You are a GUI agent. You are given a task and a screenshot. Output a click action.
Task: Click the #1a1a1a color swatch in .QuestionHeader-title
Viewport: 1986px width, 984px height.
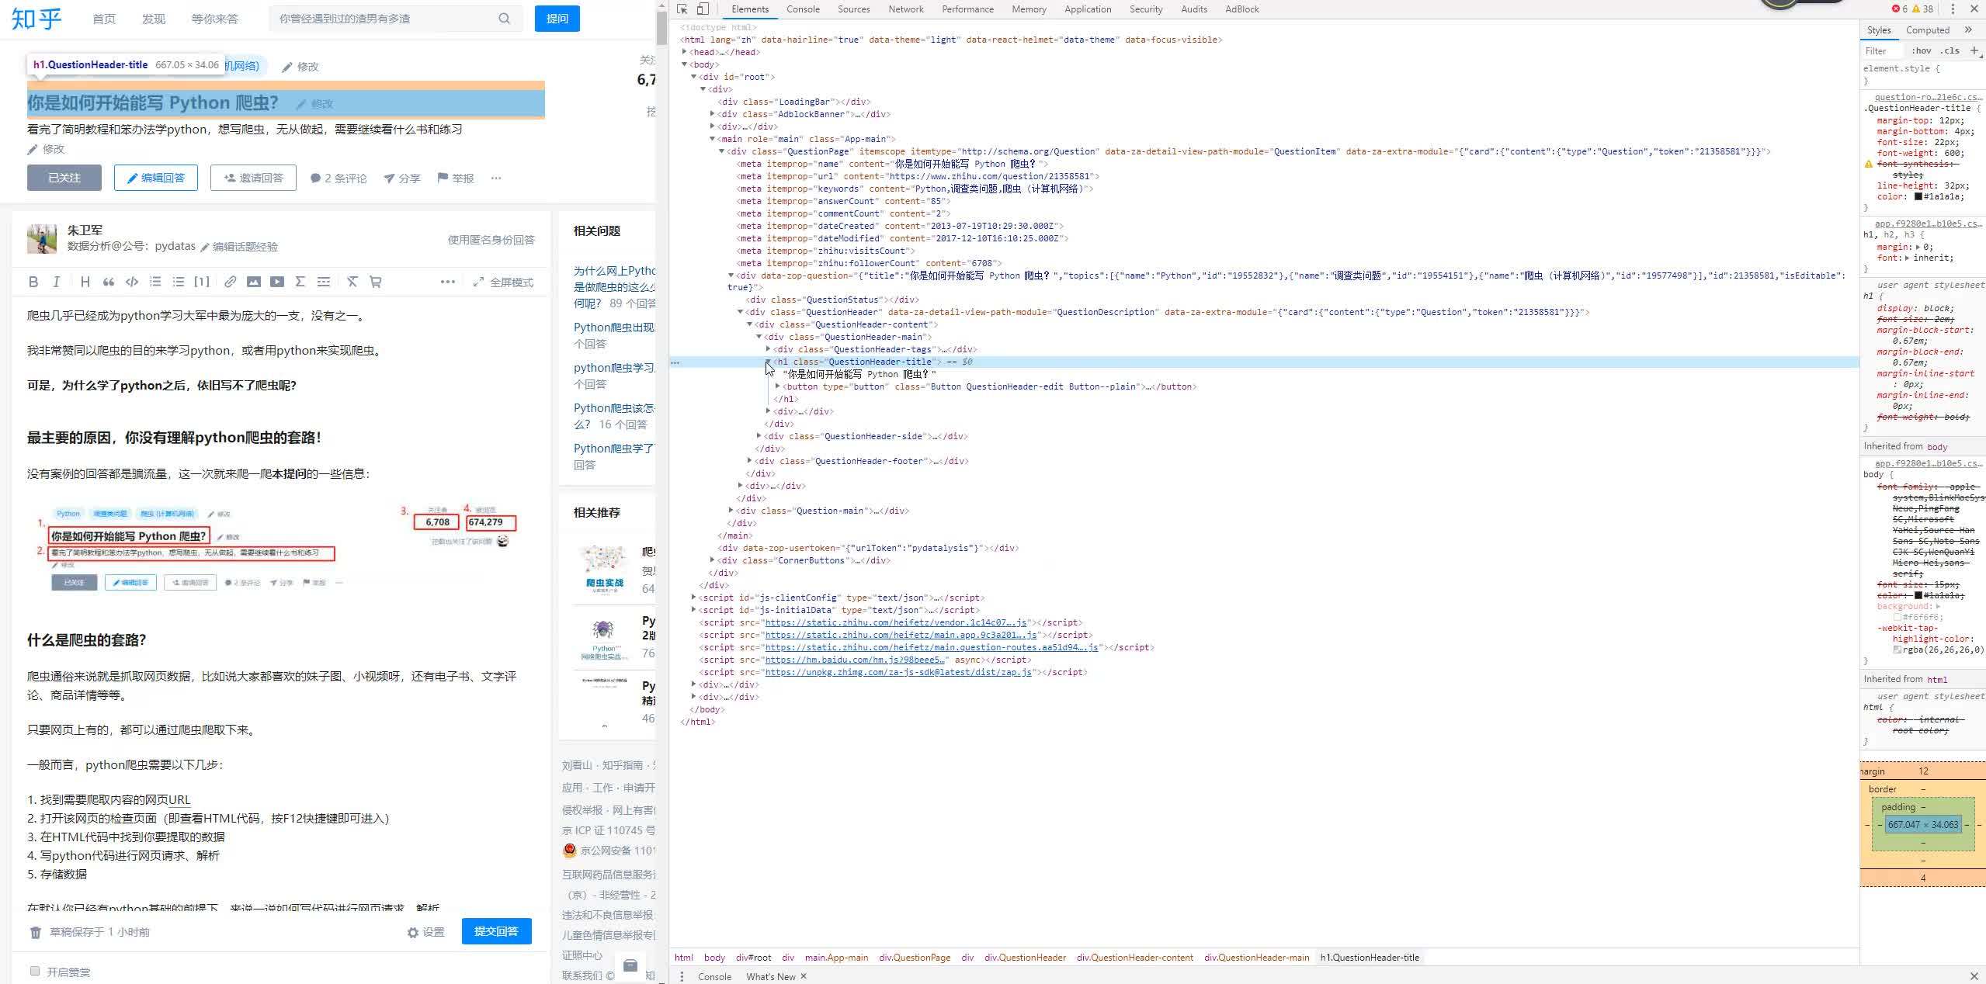(x=1918, y=197)
